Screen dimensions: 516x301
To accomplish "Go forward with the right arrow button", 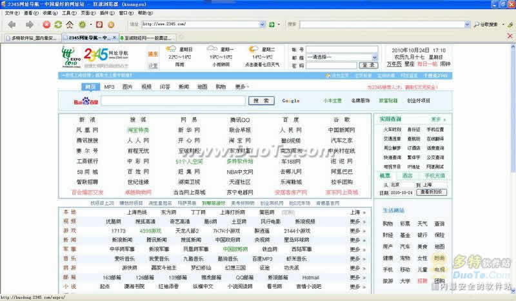I will (30, 24).
